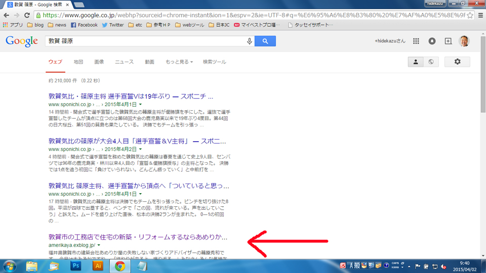Image resolution: width=486 pixels, height=273 pixels.
Task: Expand arrow beside sponichi 2015年4月2日 result
Action: [140, 149]
